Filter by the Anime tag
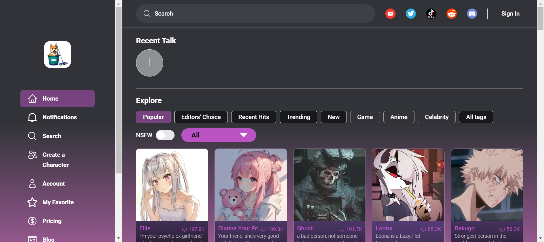Screen dimensions: 544x242 [399, 117]
